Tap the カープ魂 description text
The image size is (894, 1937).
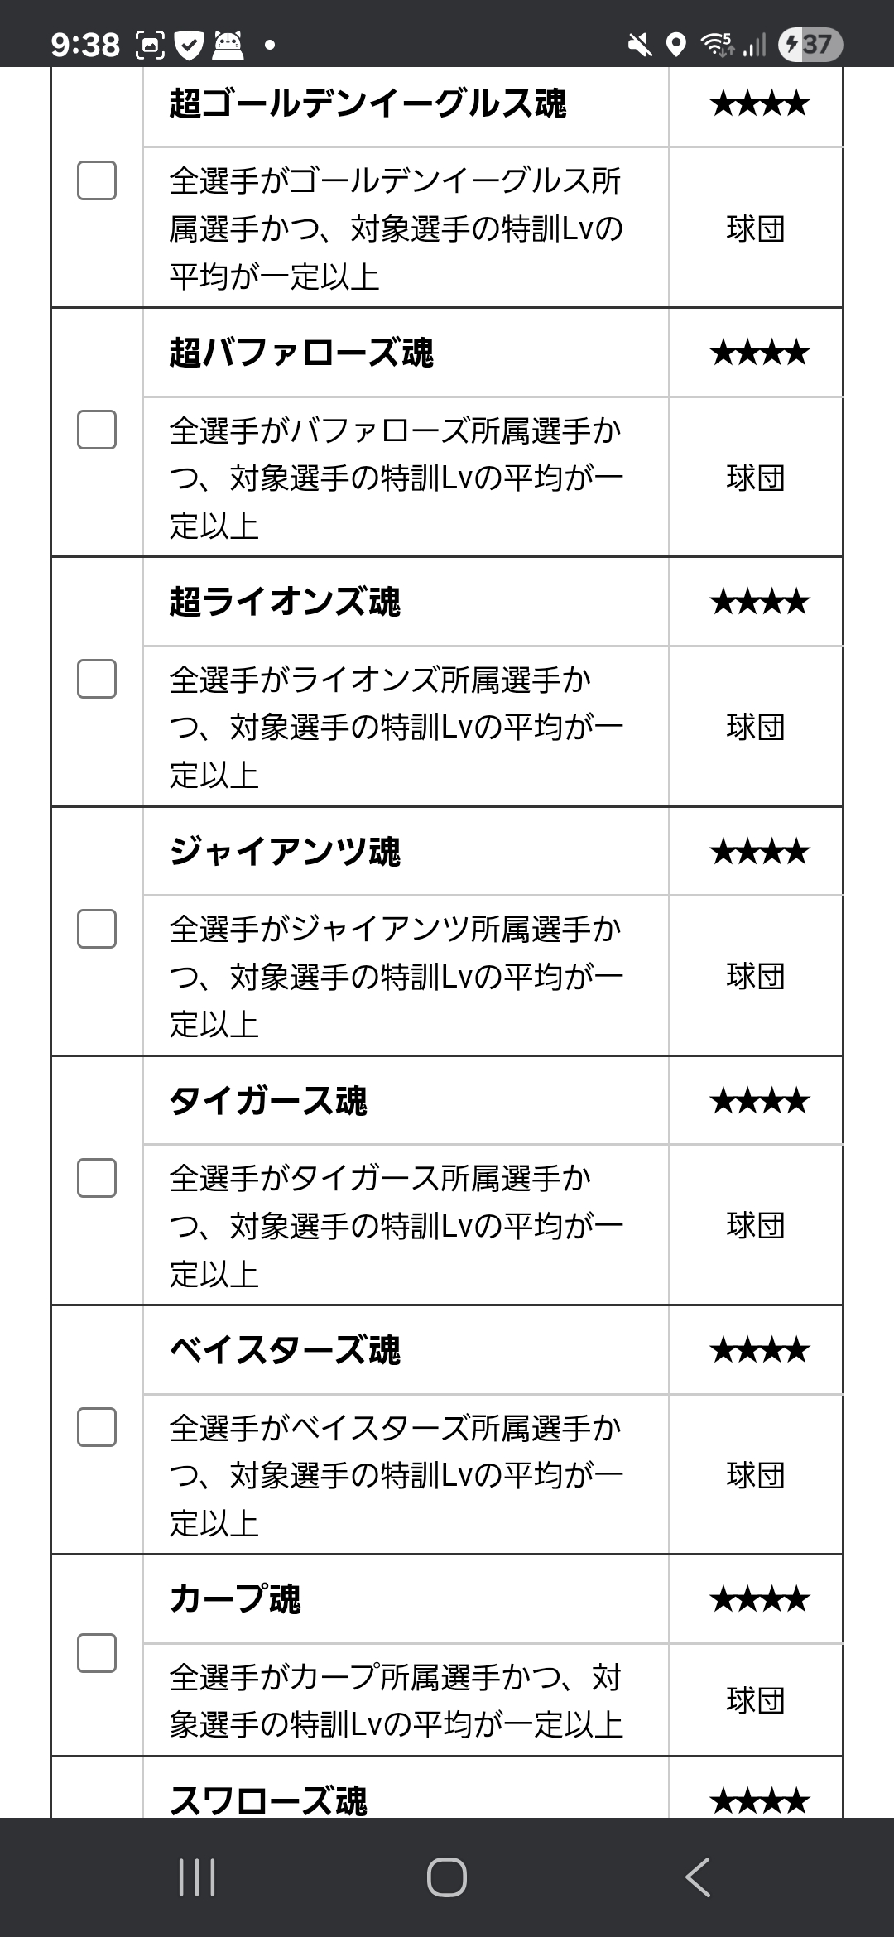(396, 1700)
